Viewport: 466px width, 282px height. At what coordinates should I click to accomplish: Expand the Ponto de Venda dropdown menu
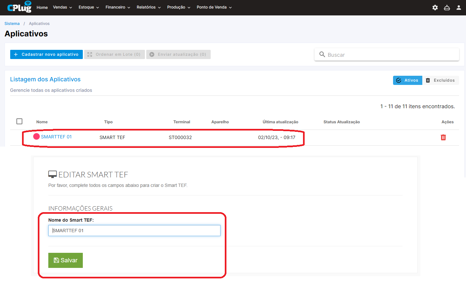(214, 7)
